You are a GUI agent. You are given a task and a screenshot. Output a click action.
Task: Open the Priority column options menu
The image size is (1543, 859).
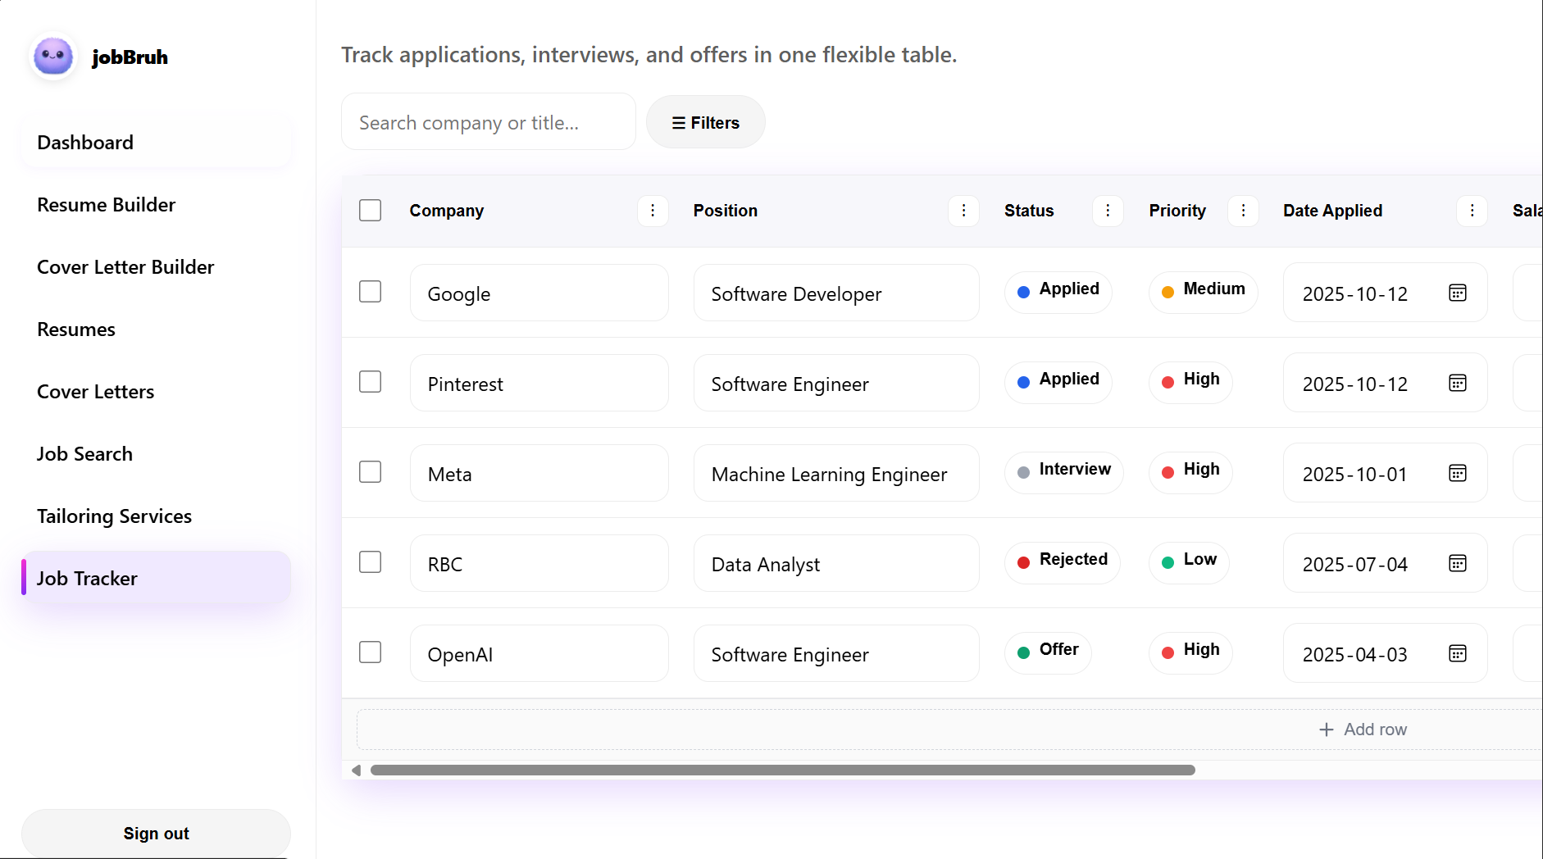click(x=1243, y=211)
